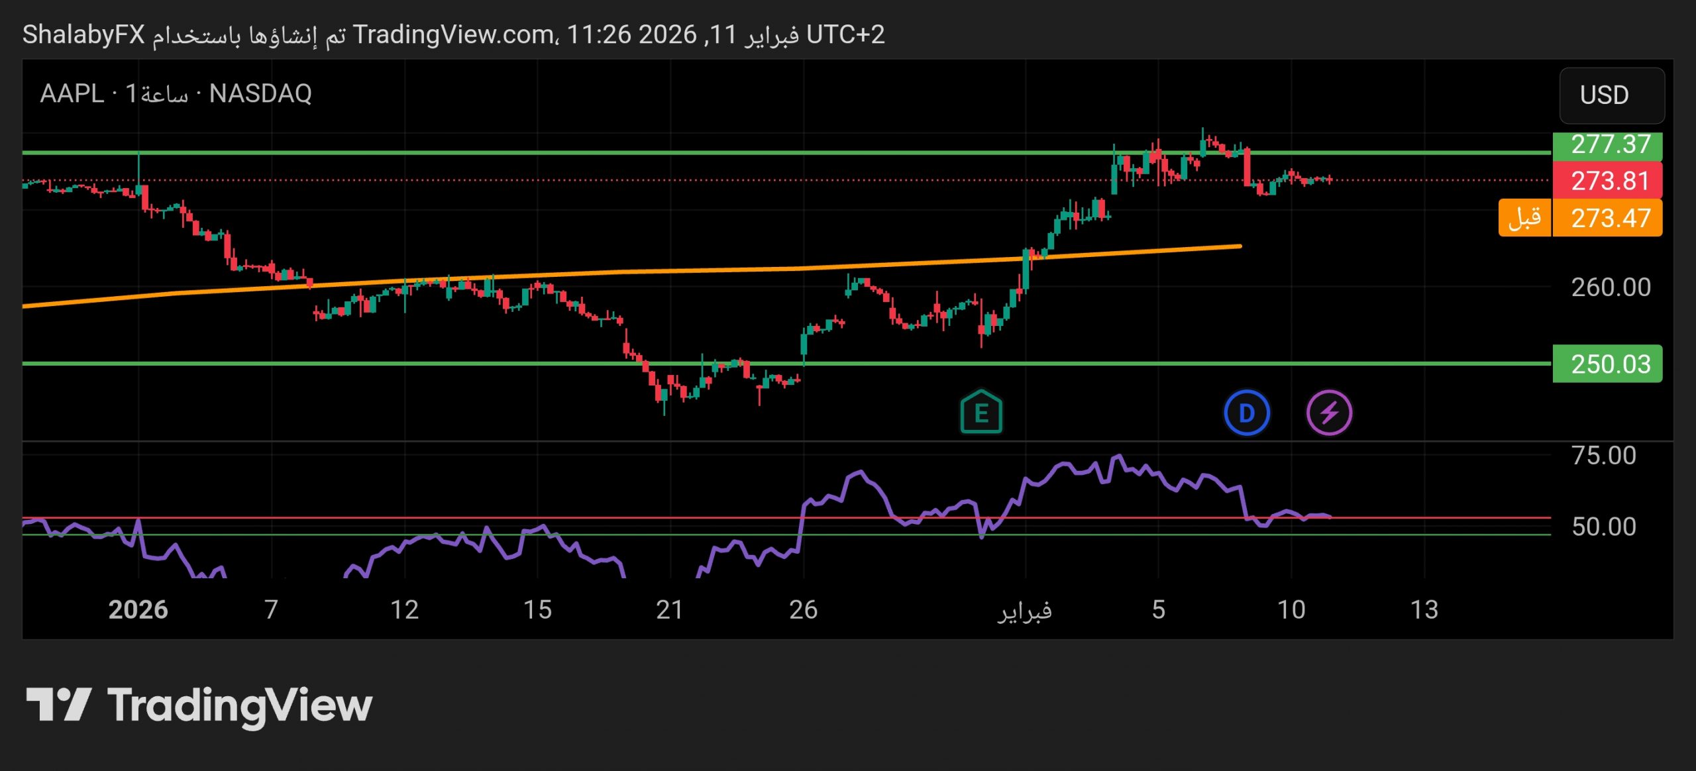Click the orange 273.47 pre-market price label

pos(1607,218)
